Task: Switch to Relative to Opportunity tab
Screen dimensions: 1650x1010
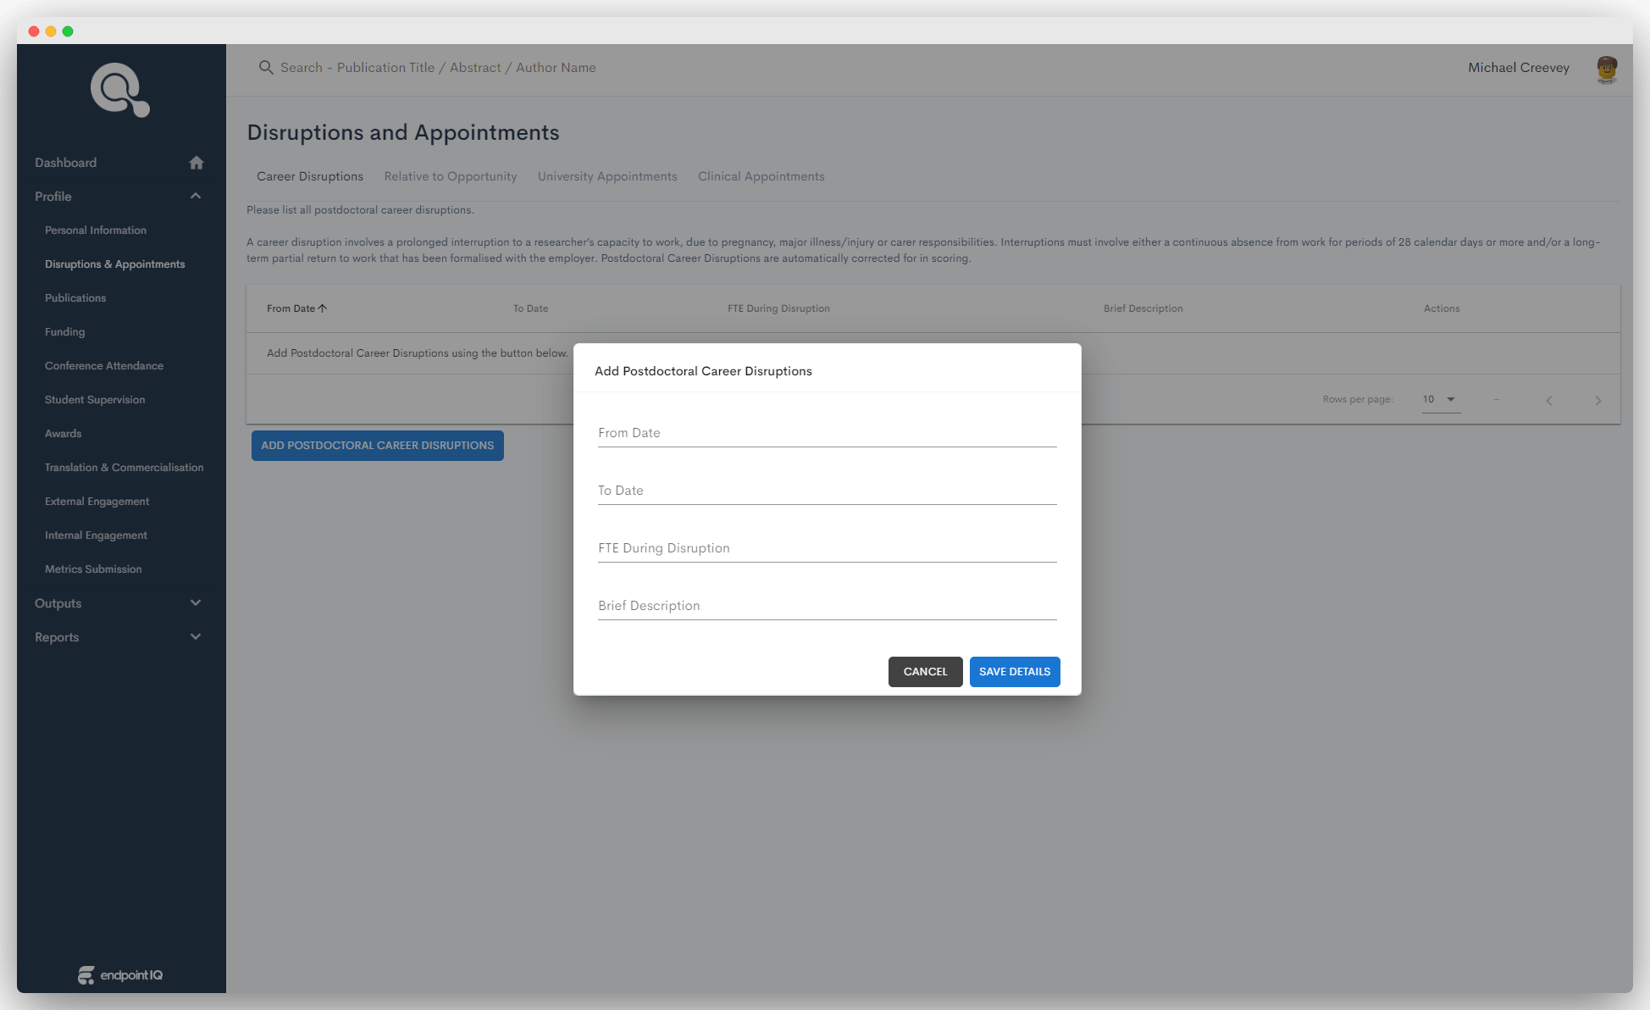Action: [450, 176]
